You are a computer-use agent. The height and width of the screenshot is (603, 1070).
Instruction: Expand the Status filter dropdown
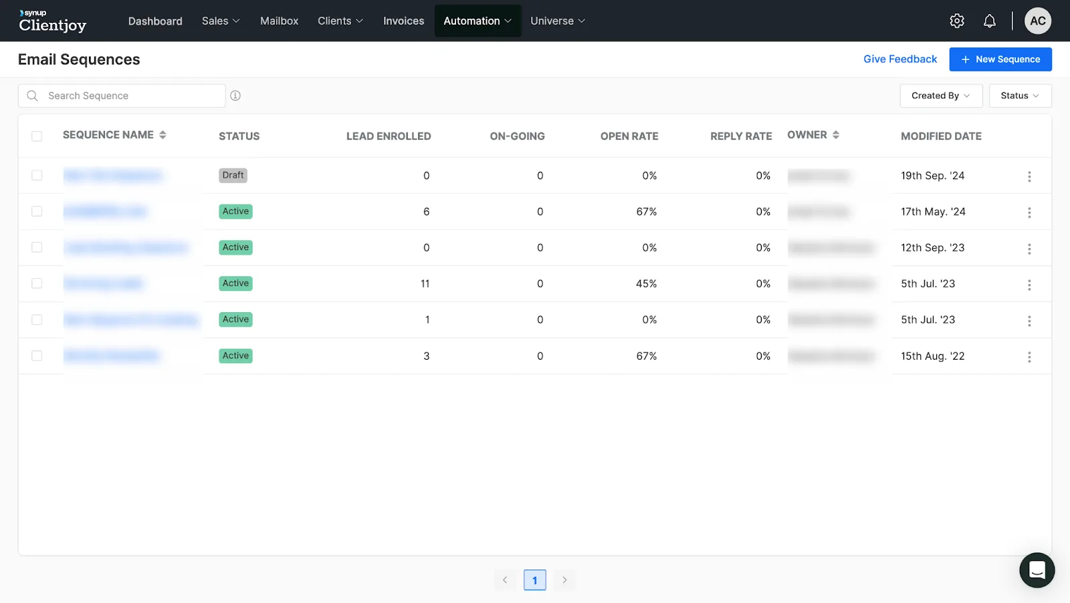coord(1020,96)
